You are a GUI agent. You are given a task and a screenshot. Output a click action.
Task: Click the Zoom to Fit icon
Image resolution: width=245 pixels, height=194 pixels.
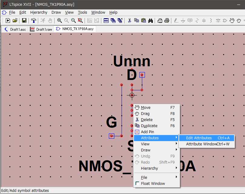pos(80,21)
